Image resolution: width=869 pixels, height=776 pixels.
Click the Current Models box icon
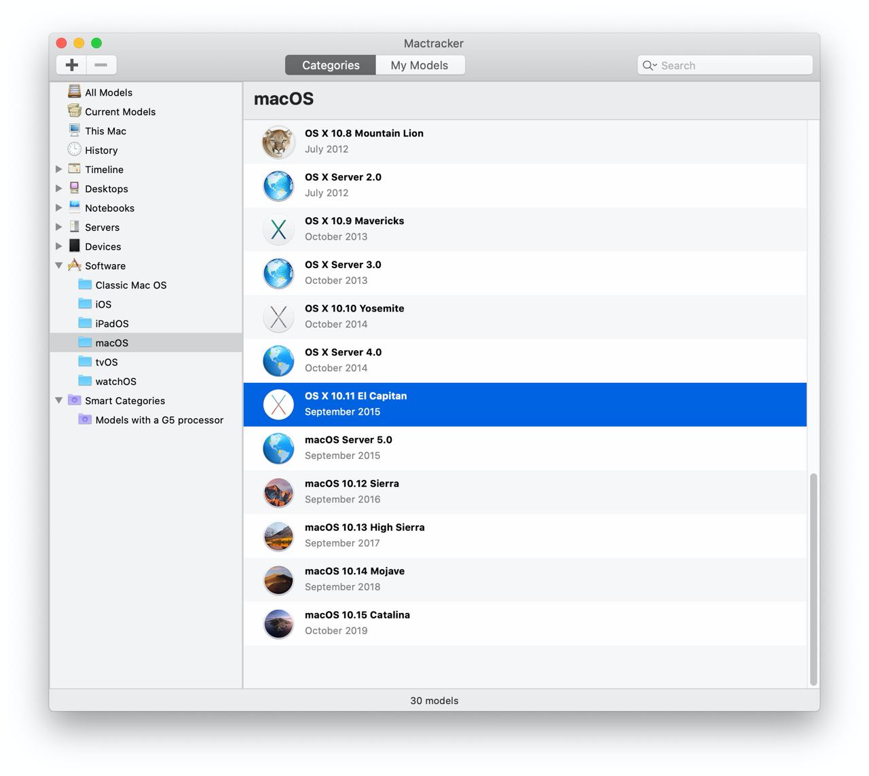(75, 111)
